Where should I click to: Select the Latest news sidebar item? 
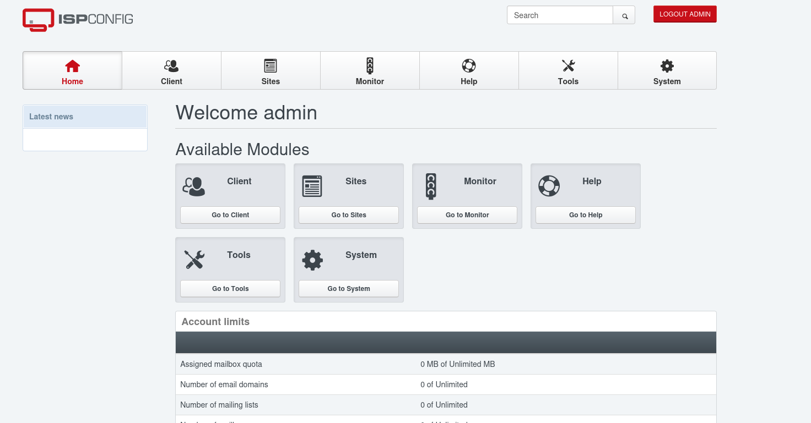(x=85, y=117)
